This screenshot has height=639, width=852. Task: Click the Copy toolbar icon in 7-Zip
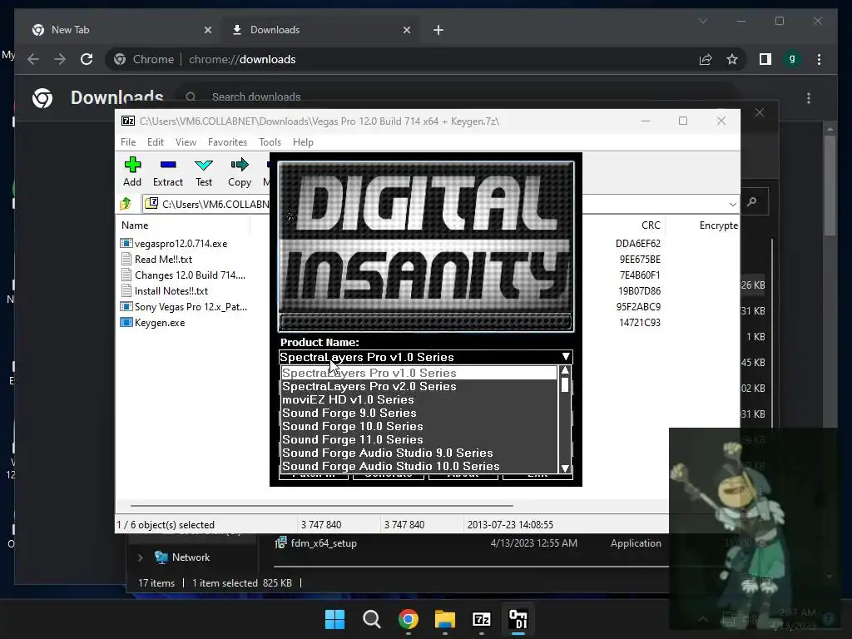(x=240, y=172)
